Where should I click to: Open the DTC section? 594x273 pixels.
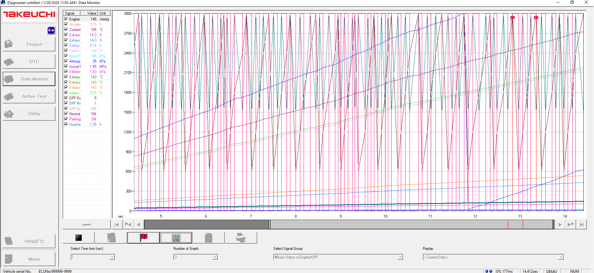click(x=29, y=62)
